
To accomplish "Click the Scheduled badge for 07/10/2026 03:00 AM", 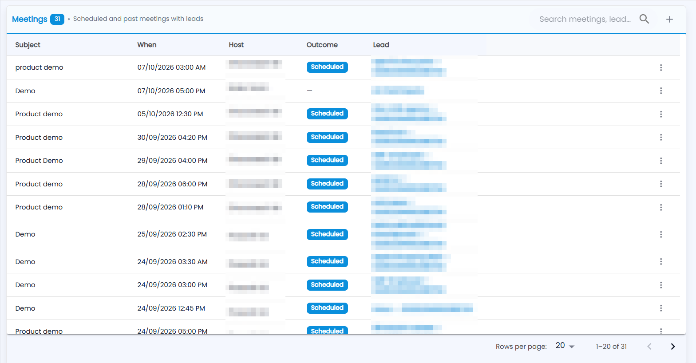I will pyautogui.click(x=327, y=67).
